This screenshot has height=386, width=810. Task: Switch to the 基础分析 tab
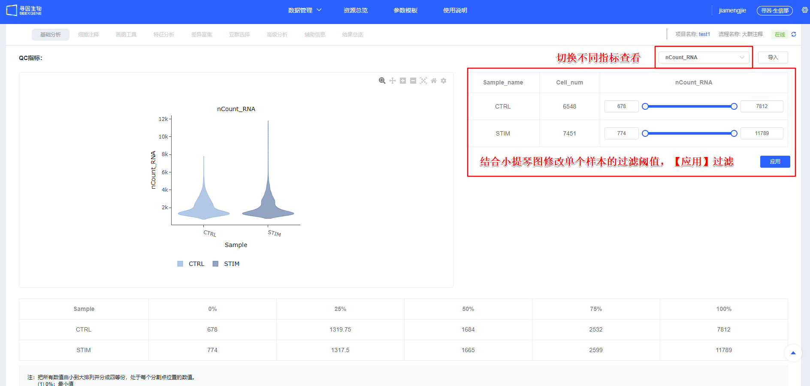click(x=51, y=35)
